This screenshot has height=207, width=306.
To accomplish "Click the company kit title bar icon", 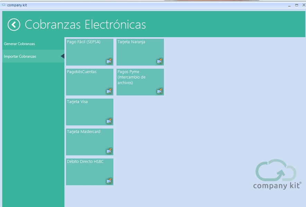I will tap(4, 5).
